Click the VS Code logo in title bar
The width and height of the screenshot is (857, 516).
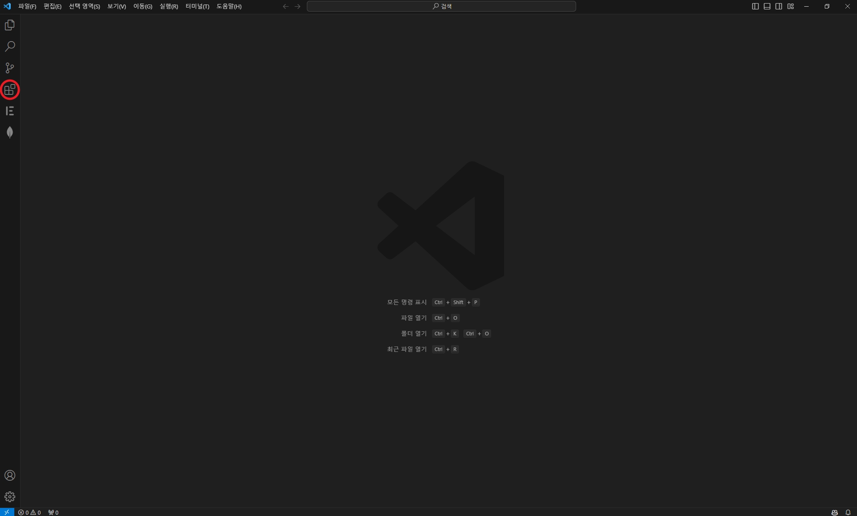click(x=7, y=6)
